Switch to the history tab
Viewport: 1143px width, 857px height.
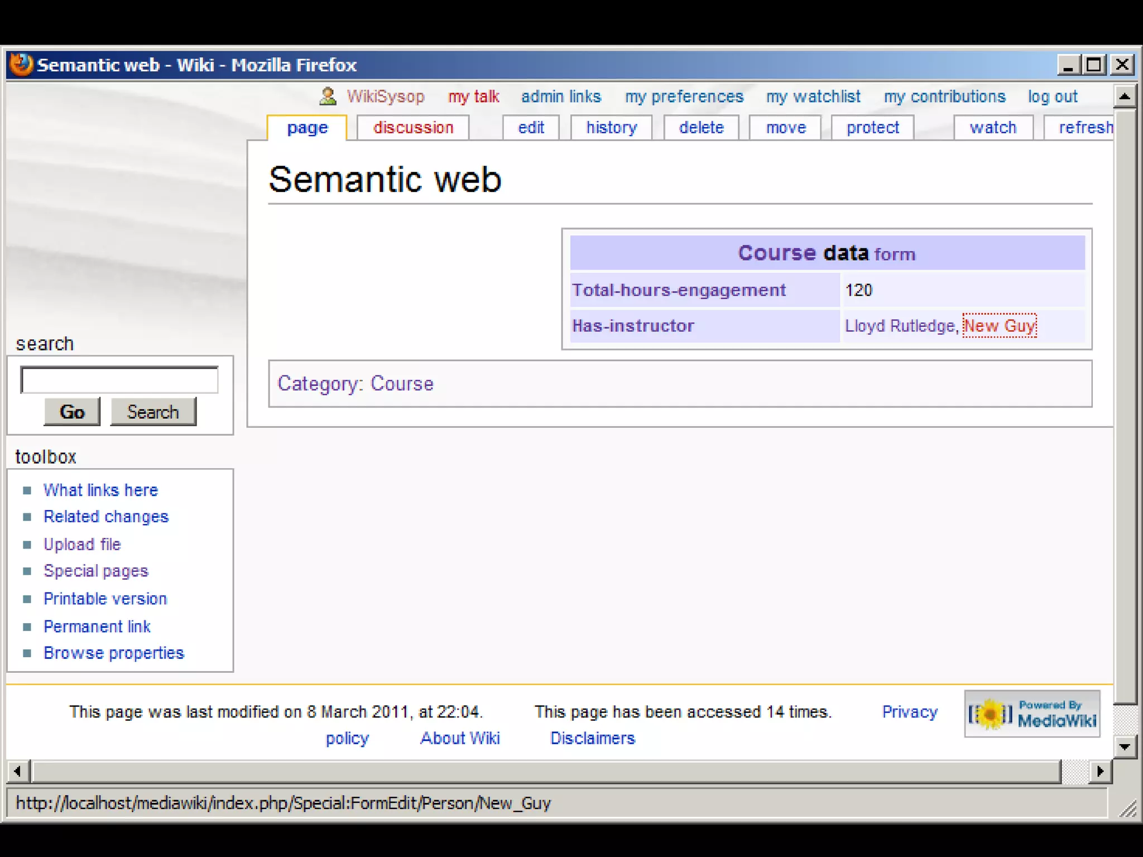[611, 128]
